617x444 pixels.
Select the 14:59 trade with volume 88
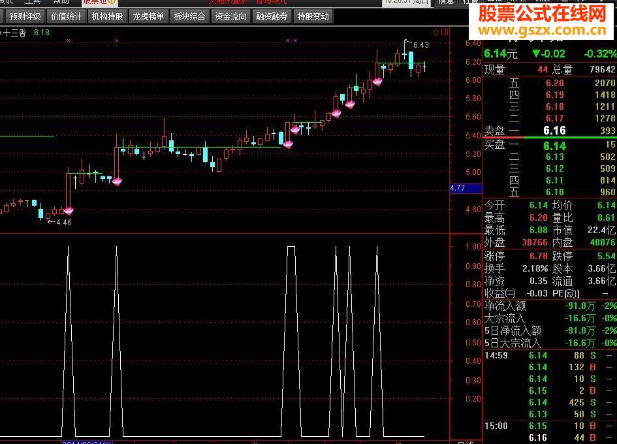click(x=550, y=355)
